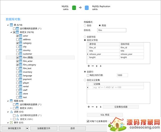Choose the 自定义记录集 radio option

85,80
